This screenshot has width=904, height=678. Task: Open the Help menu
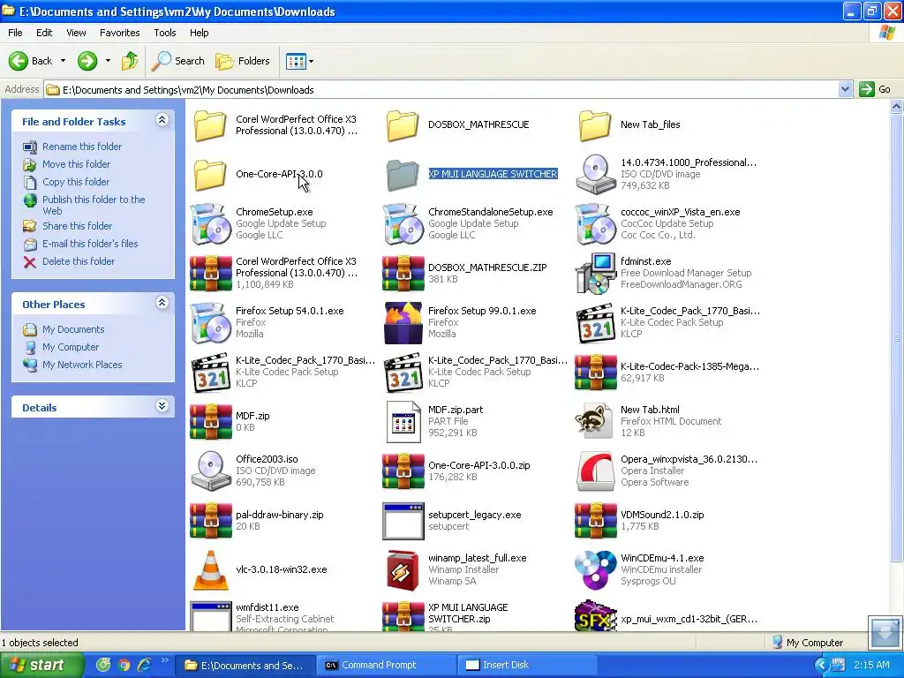(x=199, y=33)
